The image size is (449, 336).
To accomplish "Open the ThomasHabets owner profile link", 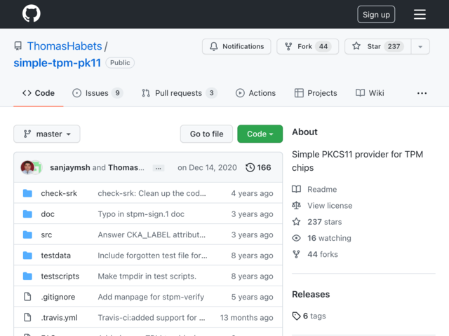I will click(x=65, y=46).
